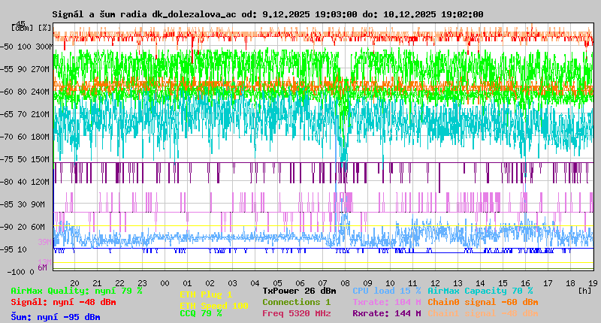Select the 'CPU load 15 %' legend entry
Image resolution: width=601 pixels, height=323 pixels.
tap(386, 291)
